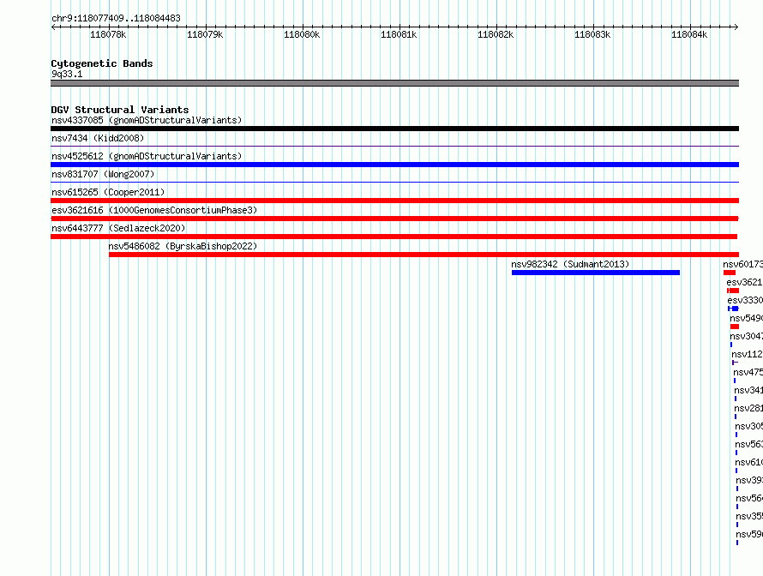Click the truncated 'nsv549' variant label
The width and height of the screenshot is (763, 576).
point(747,318)
